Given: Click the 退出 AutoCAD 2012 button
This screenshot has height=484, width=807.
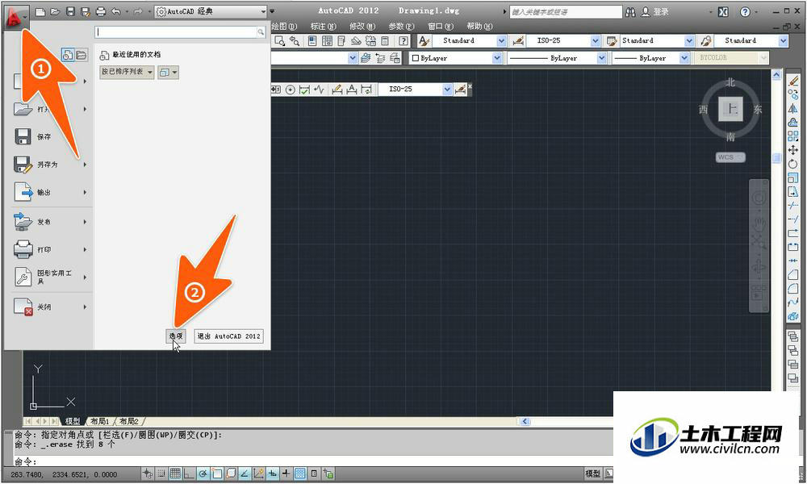Looking at the screenshot, I should pyautogui.click(x=229, y=336).
